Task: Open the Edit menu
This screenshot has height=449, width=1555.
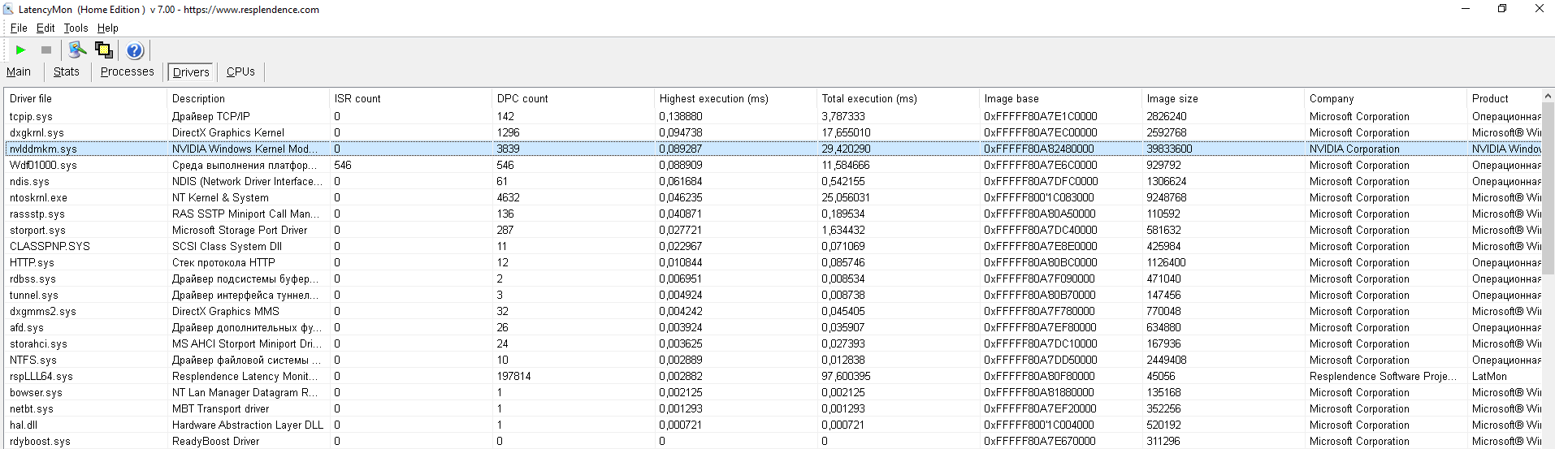Action: click(45, 28)
